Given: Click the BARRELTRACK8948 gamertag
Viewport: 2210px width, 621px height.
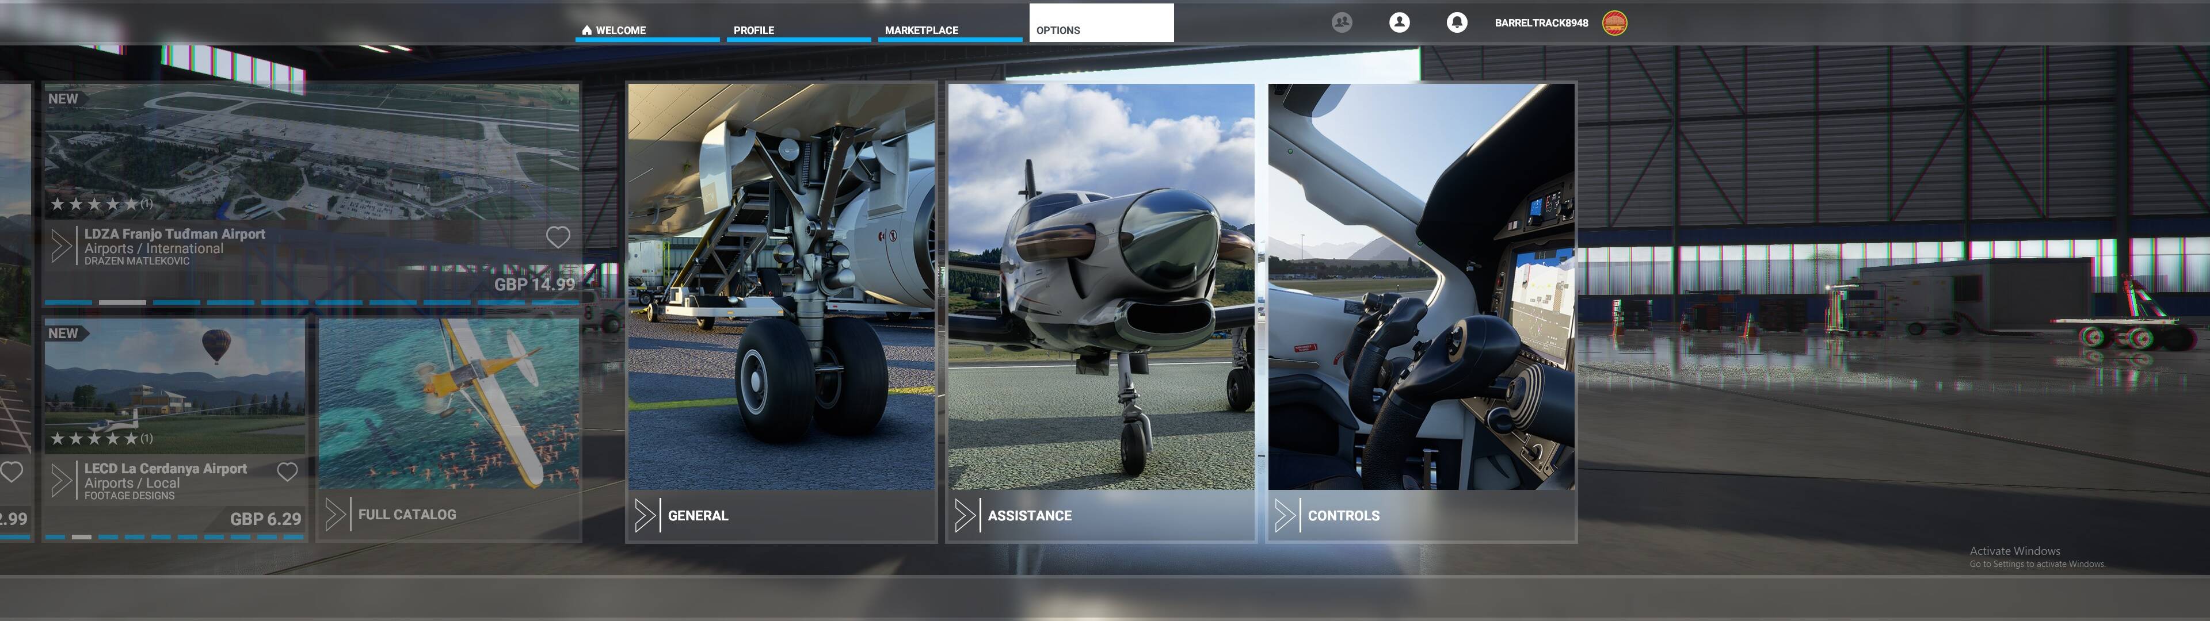Looking at the screenshot, I should coord(1541,23).
